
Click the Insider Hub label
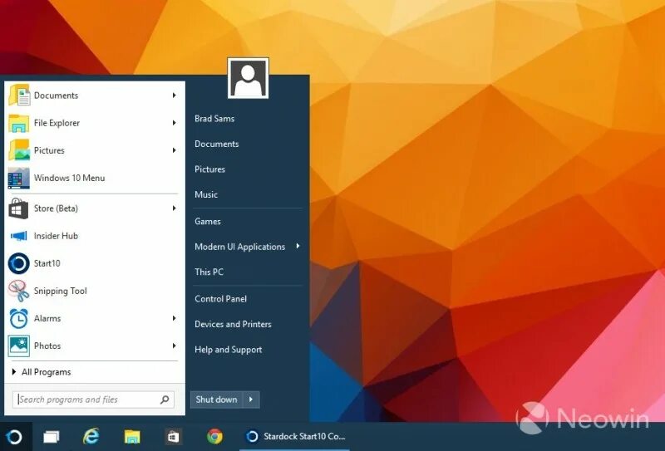pyautogui.click(x=56, y=236)
